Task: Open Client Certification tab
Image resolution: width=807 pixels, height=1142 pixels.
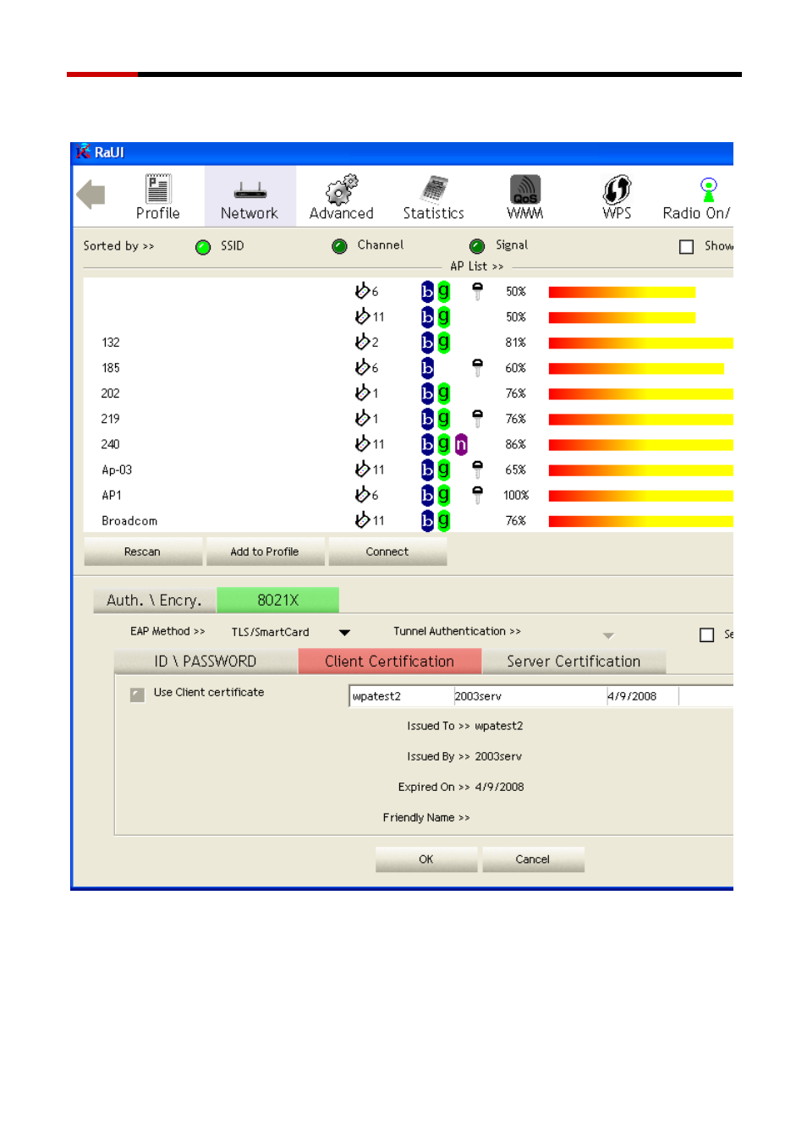Action: (390, 662)
